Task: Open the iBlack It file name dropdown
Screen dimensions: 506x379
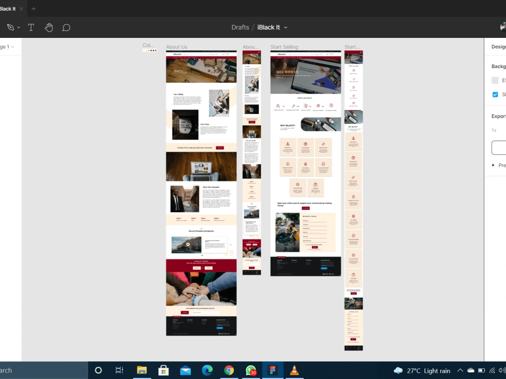Action: coord(285,28)
